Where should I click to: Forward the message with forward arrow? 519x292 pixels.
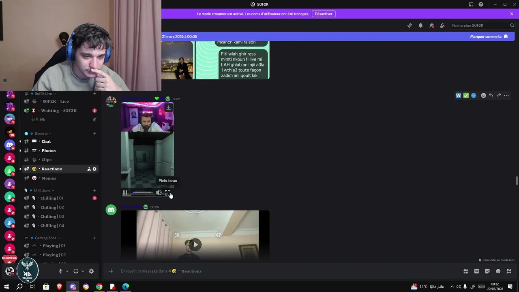(x=499, y=95)
